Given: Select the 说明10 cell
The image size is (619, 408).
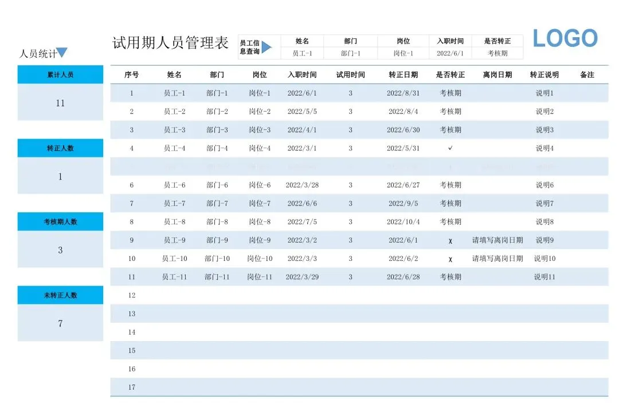Looking at the screenshot, I should [544, 259].
